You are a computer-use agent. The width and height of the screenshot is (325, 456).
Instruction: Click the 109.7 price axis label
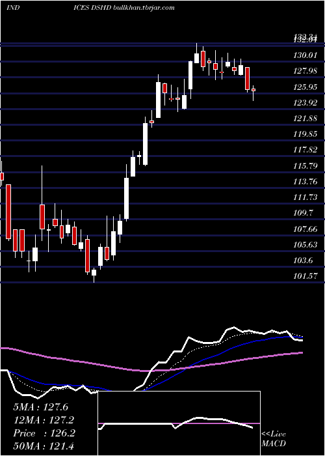click(304, 213)
